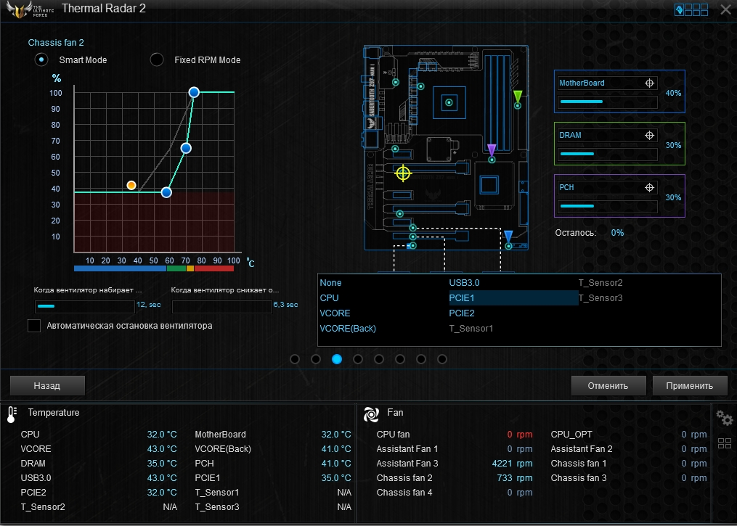The width and height of the screenshot is (737, 526).
Task: Click Chassis fan 2 rpm value 733
Action: coord(505,478)
